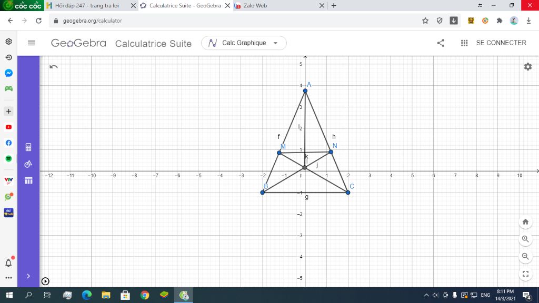Viewport: 539px width, 303px height.
Task: Undo last action in graphing view
Action: [53, 67]
